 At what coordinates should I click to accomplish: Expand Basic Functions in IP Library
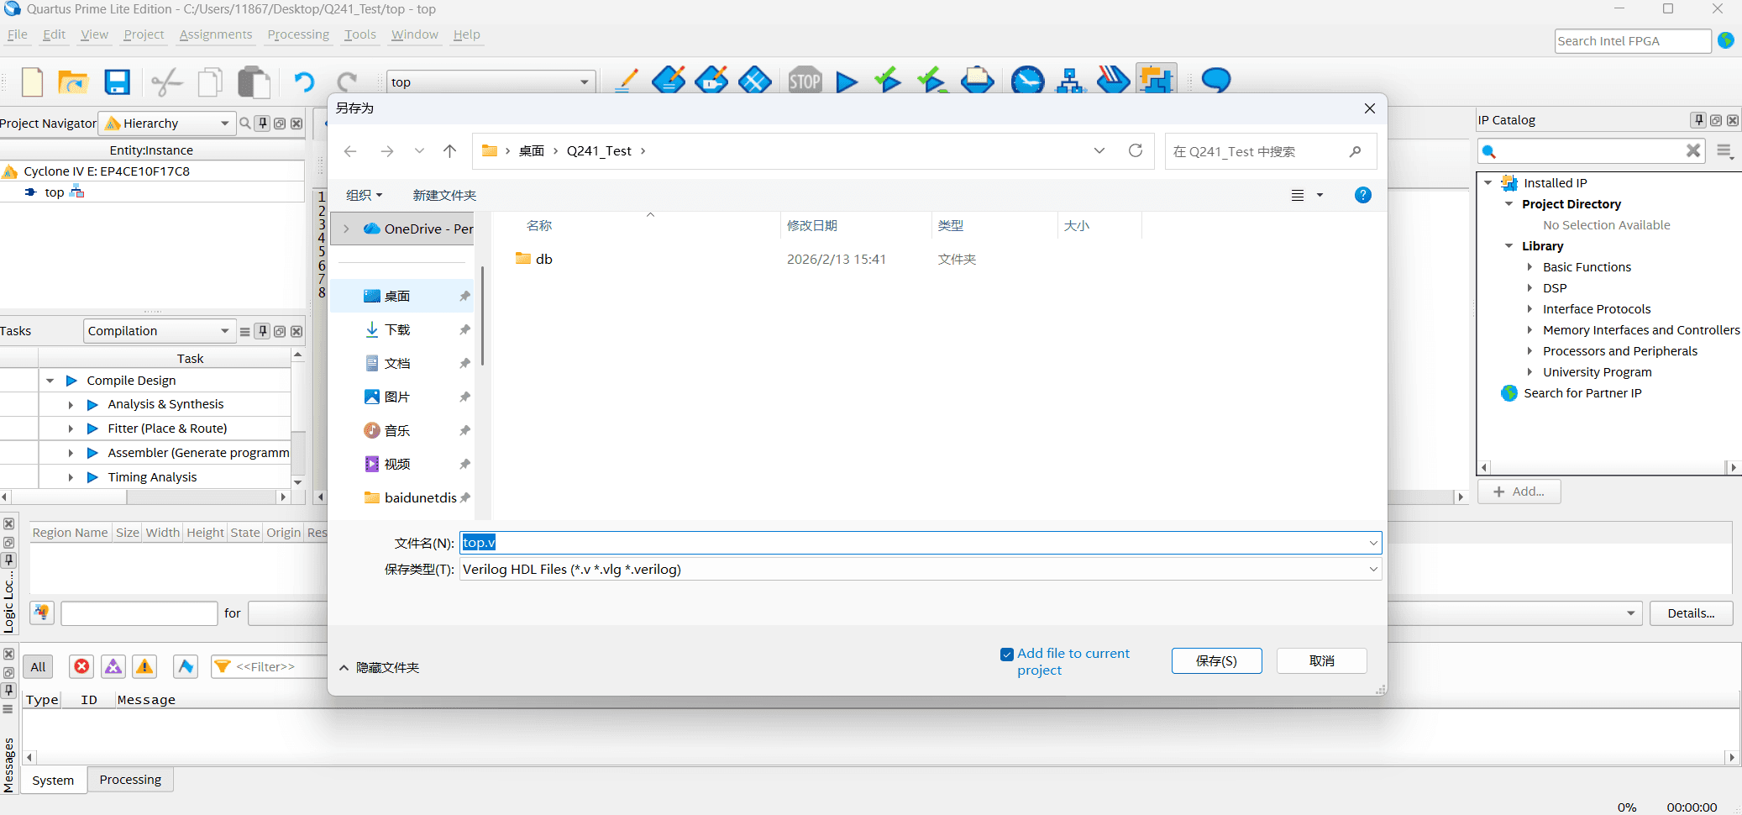tap(1529, 267)
